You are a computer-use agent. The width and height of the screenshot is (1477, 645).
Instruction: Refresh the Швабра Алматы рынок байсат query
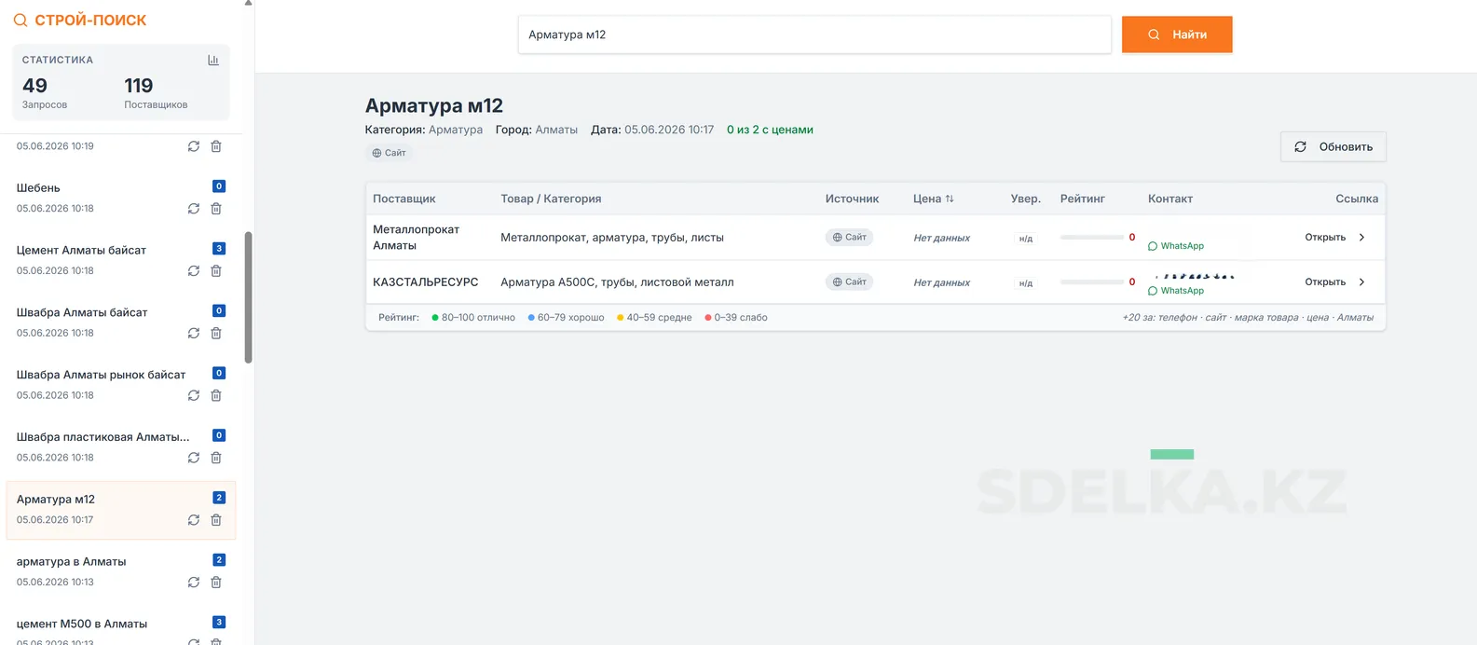(x=194, y=396)
